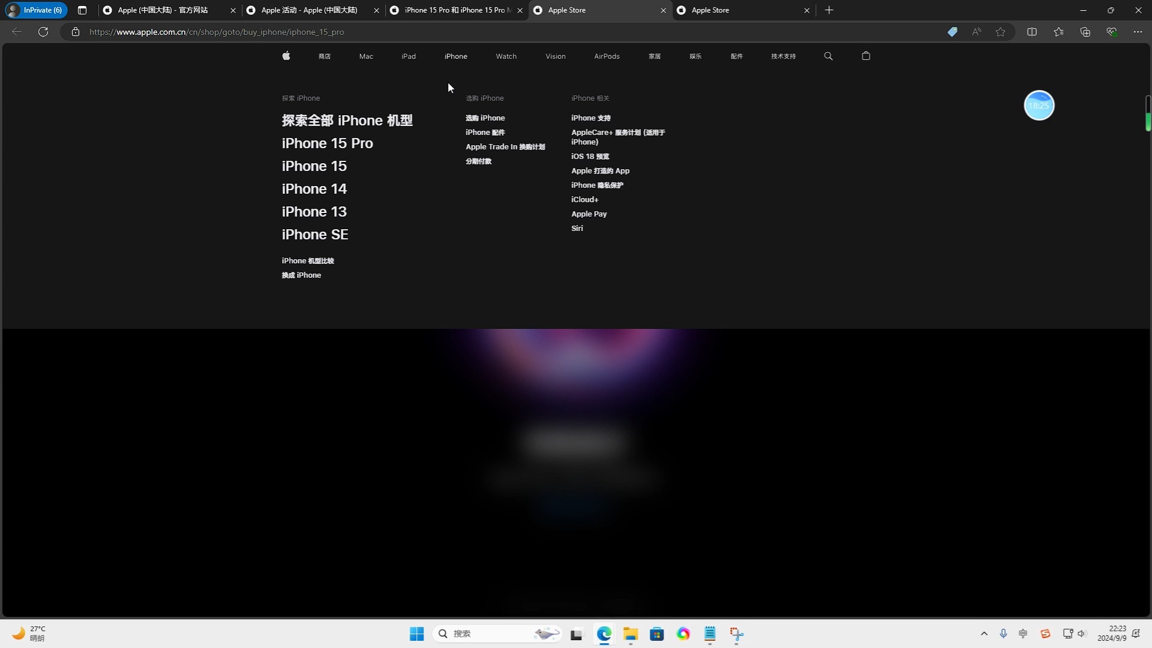Close the Apple 活动 tab
Image resolution: width=1152 pixels, height=648 pixels.
376,10
